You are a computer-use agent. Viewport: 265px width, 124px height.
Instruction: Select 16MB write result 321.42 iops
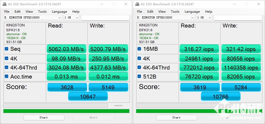tap(241, 49)
